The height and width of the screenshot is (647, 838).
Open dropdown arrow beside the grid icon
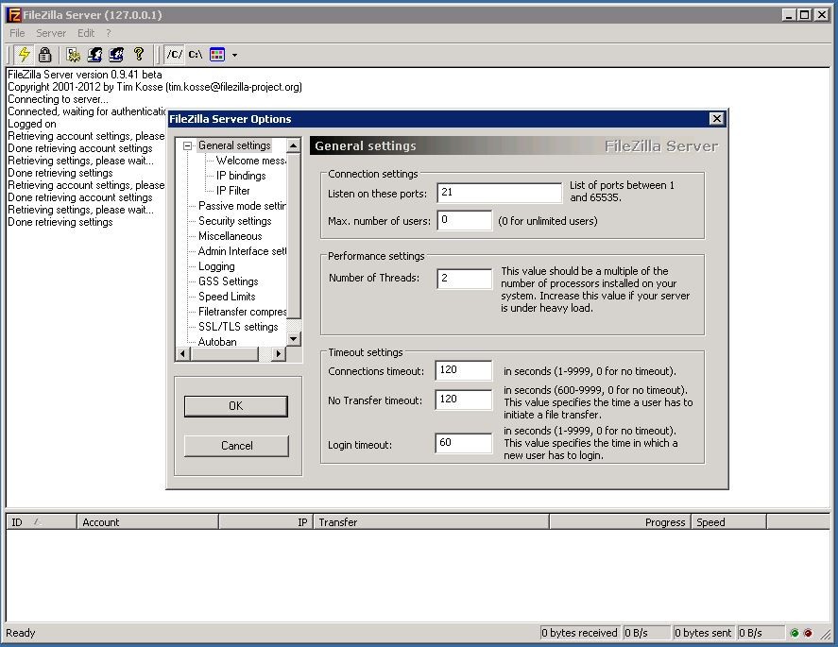coord(234,56)
